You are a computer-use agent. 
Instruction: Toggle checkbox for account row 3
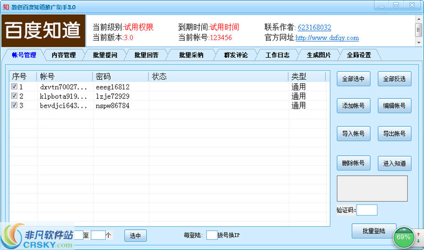click(x=14, y=105)
